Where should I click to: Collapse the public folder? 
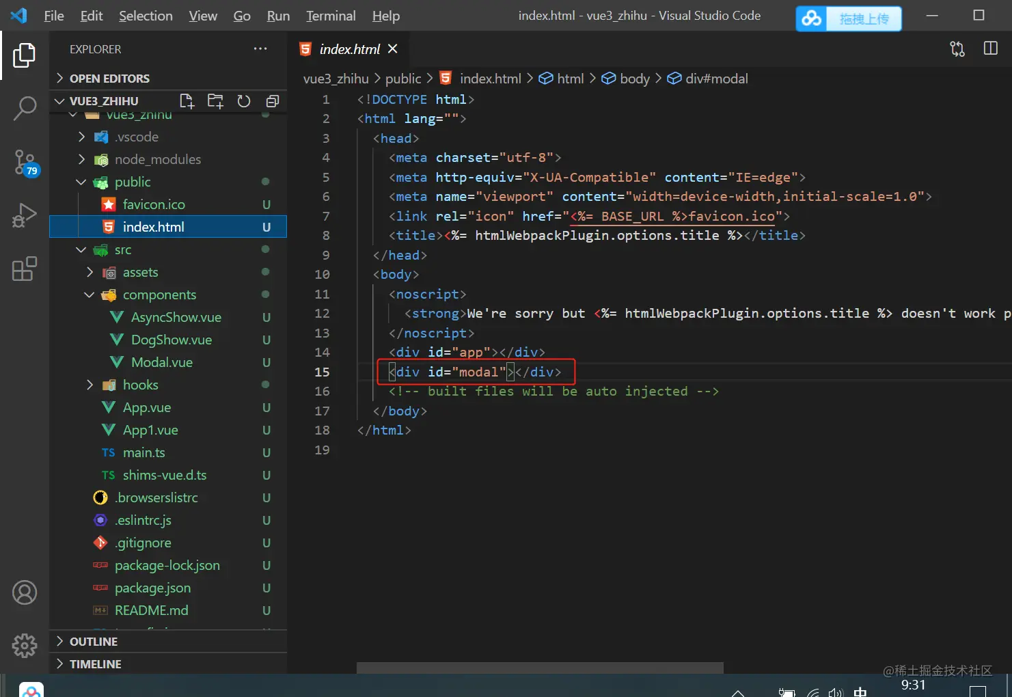click(x=168, y=182)
